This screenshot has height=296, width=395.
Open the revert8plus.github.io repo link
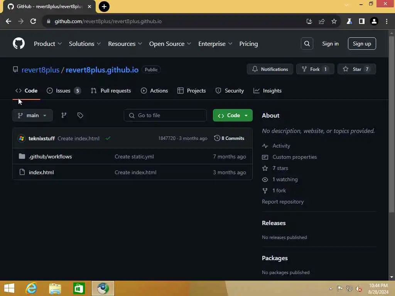102,70
